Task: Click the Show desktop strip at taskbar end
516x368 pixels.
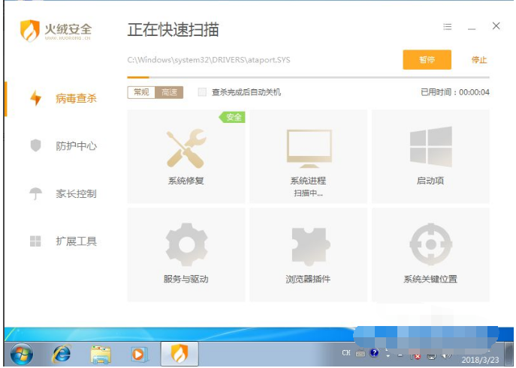Action: click(509, 354)
